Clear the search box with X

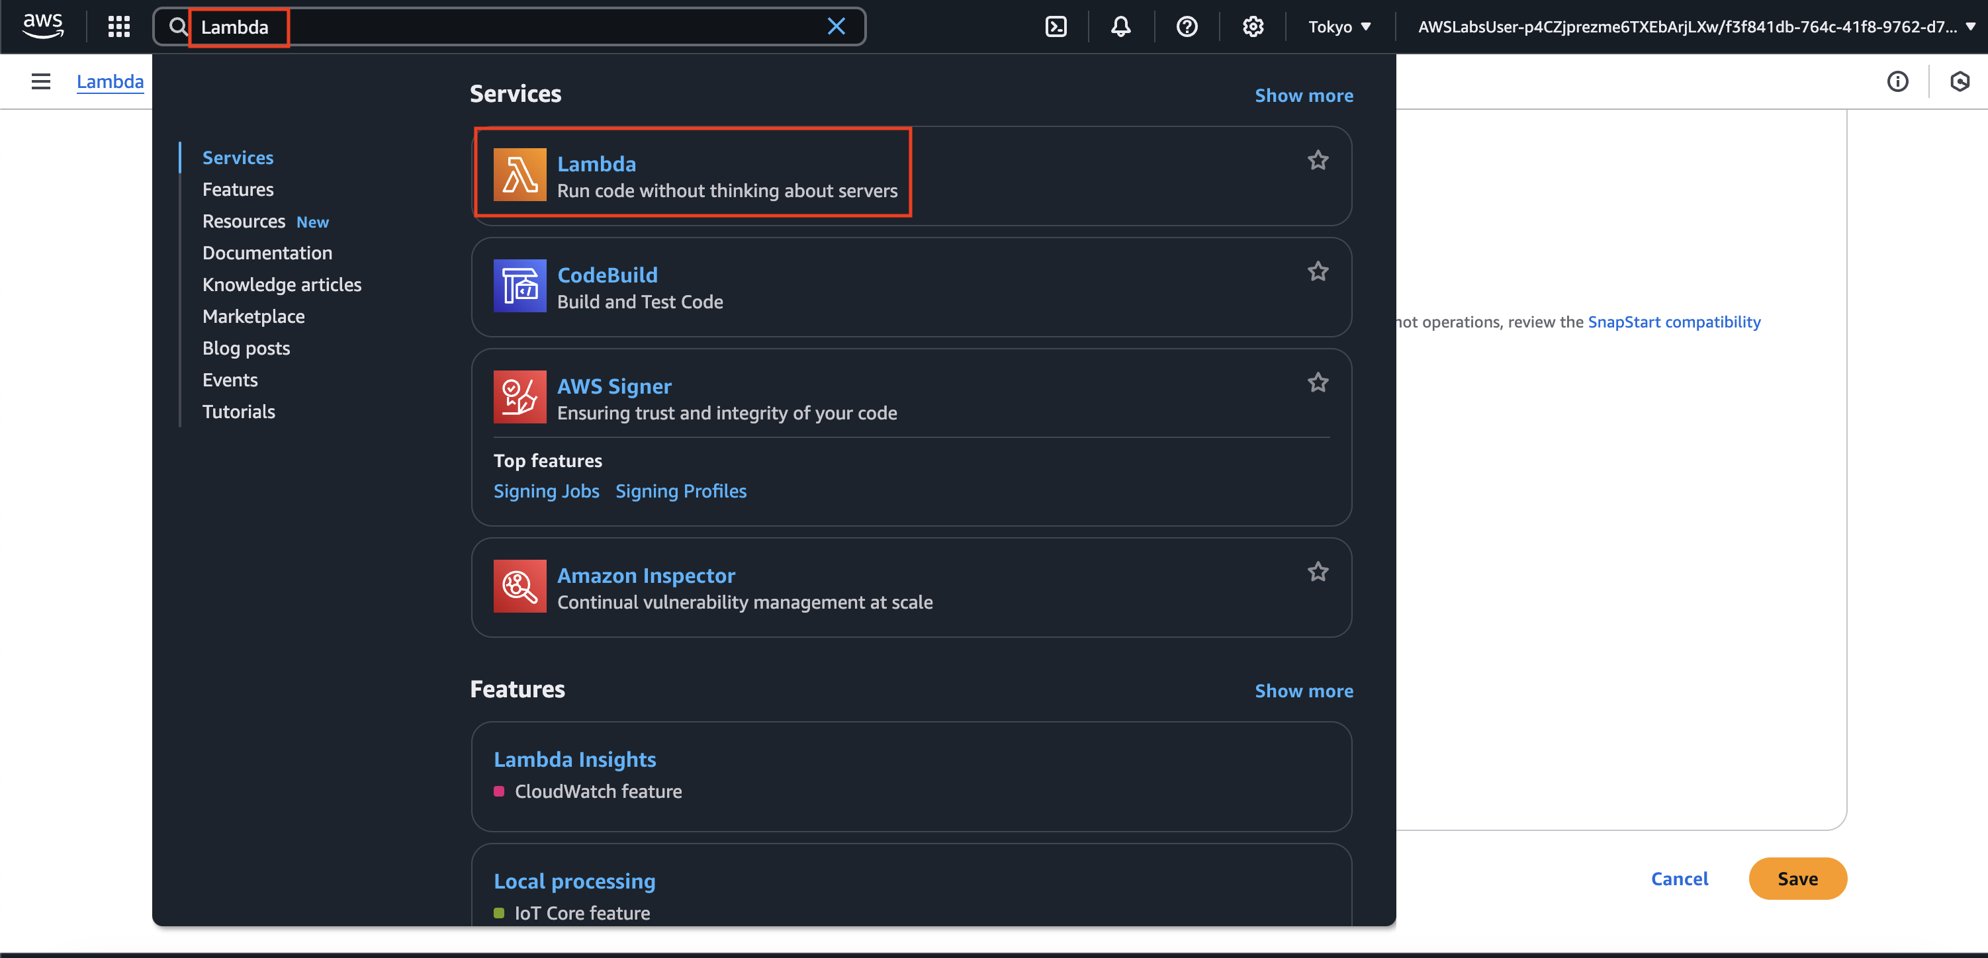pos(836,27)
